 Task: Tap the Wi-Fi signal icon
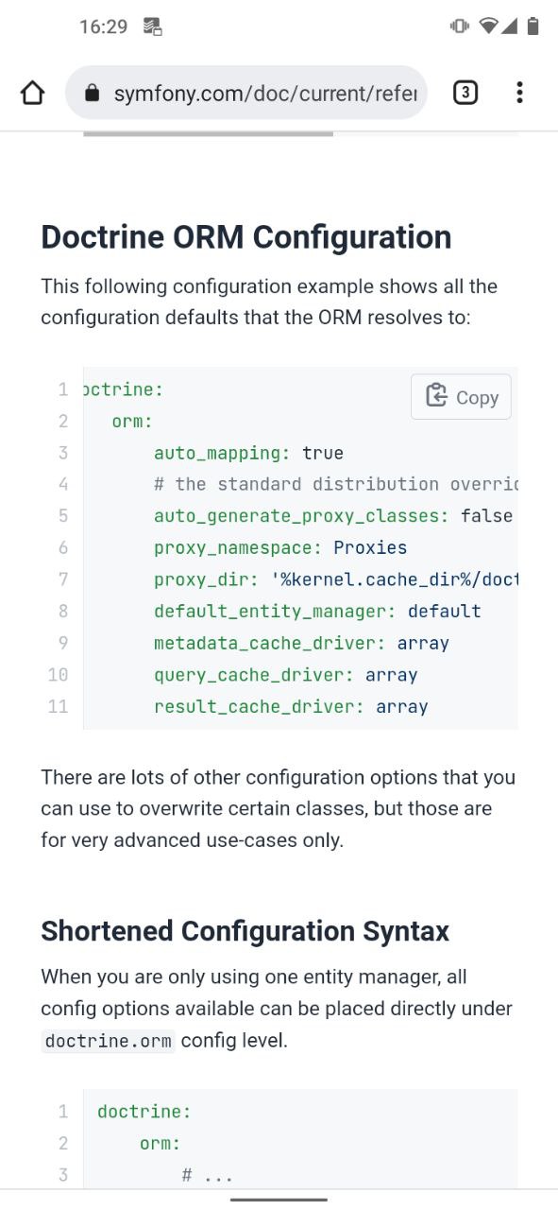(x=488, y=26)
